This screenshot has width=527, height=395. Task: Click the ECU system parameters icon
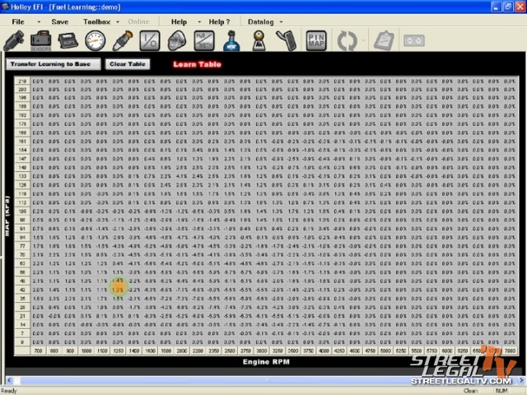pos(68,40)
